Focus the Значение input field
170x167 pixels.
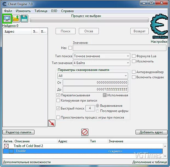pos(120,48)
